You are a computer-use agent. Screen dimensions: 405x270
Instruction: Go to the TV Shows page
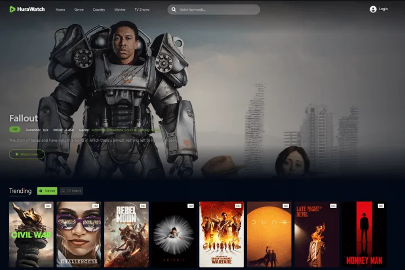coord(142,10)
